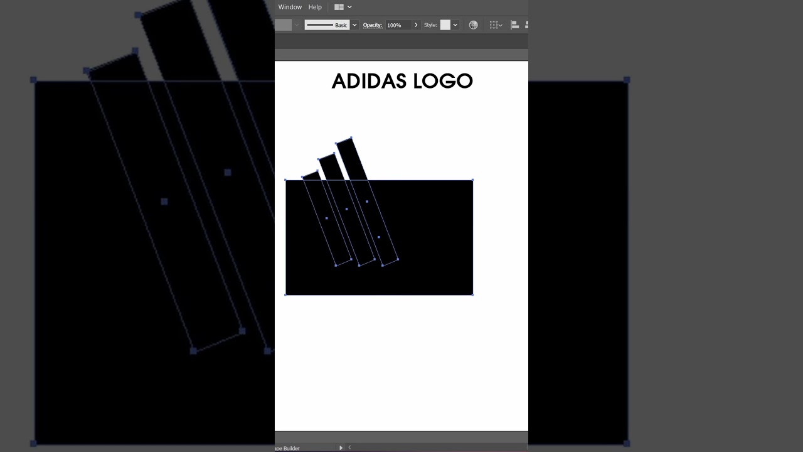Click the Shape Builder status bar text
The width and height of the screenshot is (803, 452).
[x=287, y=448]
